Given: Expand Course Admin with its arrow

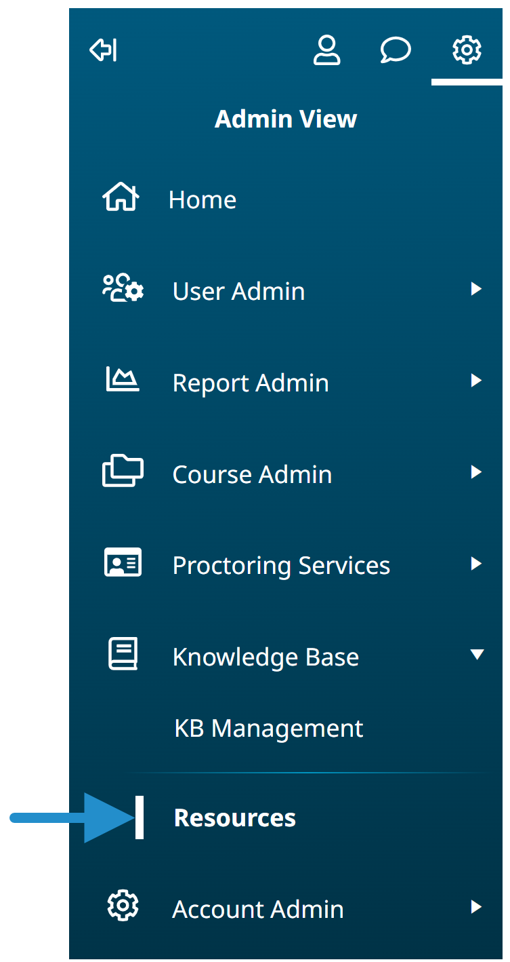Looking at the screenshot, I should (x=476, y=472).
